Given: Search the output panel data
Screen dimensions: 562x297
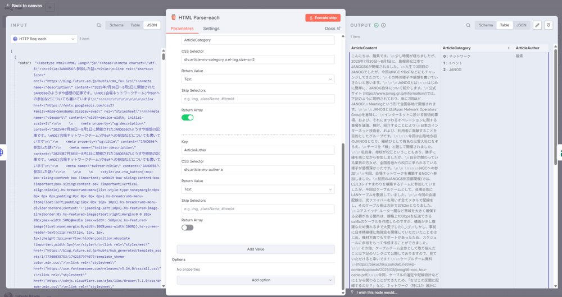Looking at the screenshot, I should (468, 25).
